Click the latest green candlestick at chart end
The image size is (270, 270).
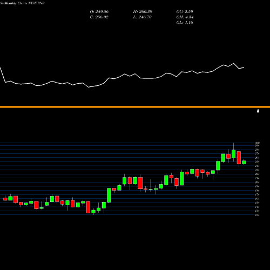pos(244,162)
